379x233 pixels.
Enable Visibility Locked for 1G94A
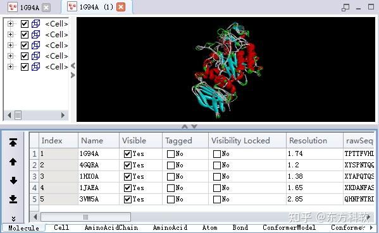(x=217, y=154)
